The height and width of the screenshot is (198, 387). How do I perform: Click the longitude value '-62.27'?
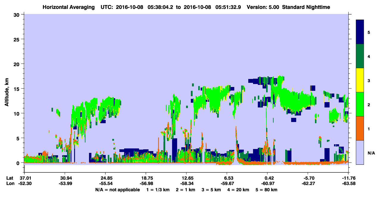click(309, 184)
